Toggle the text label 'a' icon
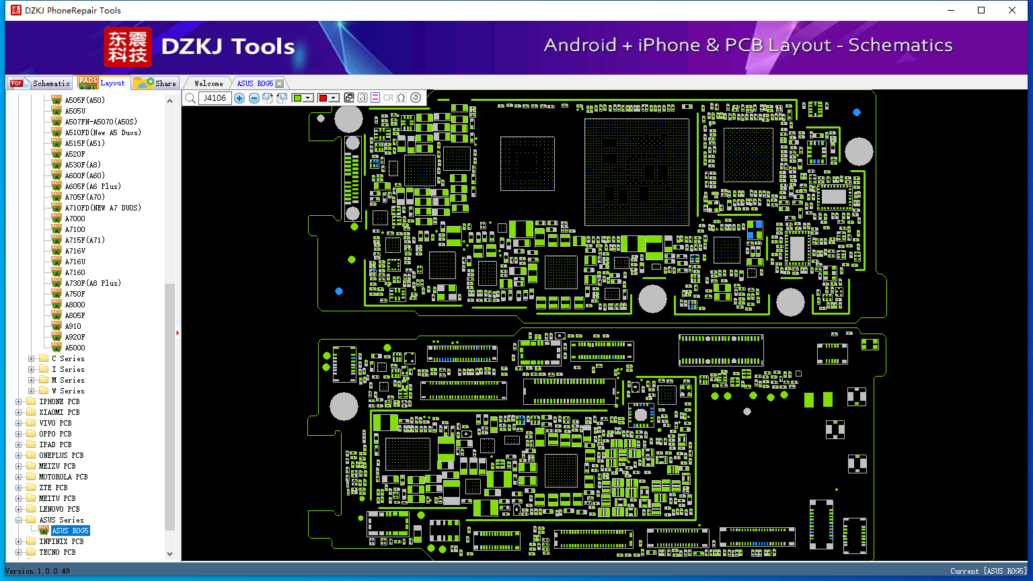This screenshot has width=1033, height=581. click(362, 98)
